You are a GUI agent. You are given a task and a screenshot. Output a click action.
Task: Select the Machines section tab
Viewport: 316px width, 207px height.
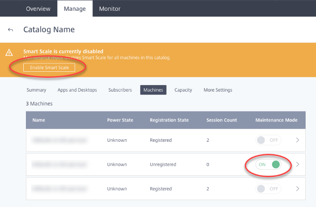click(153, 90)
